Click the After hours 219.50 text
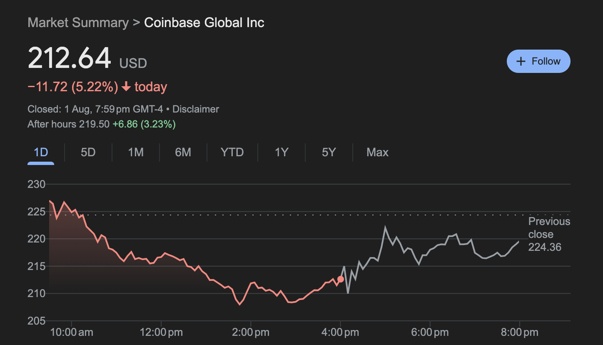 (68, 124)
